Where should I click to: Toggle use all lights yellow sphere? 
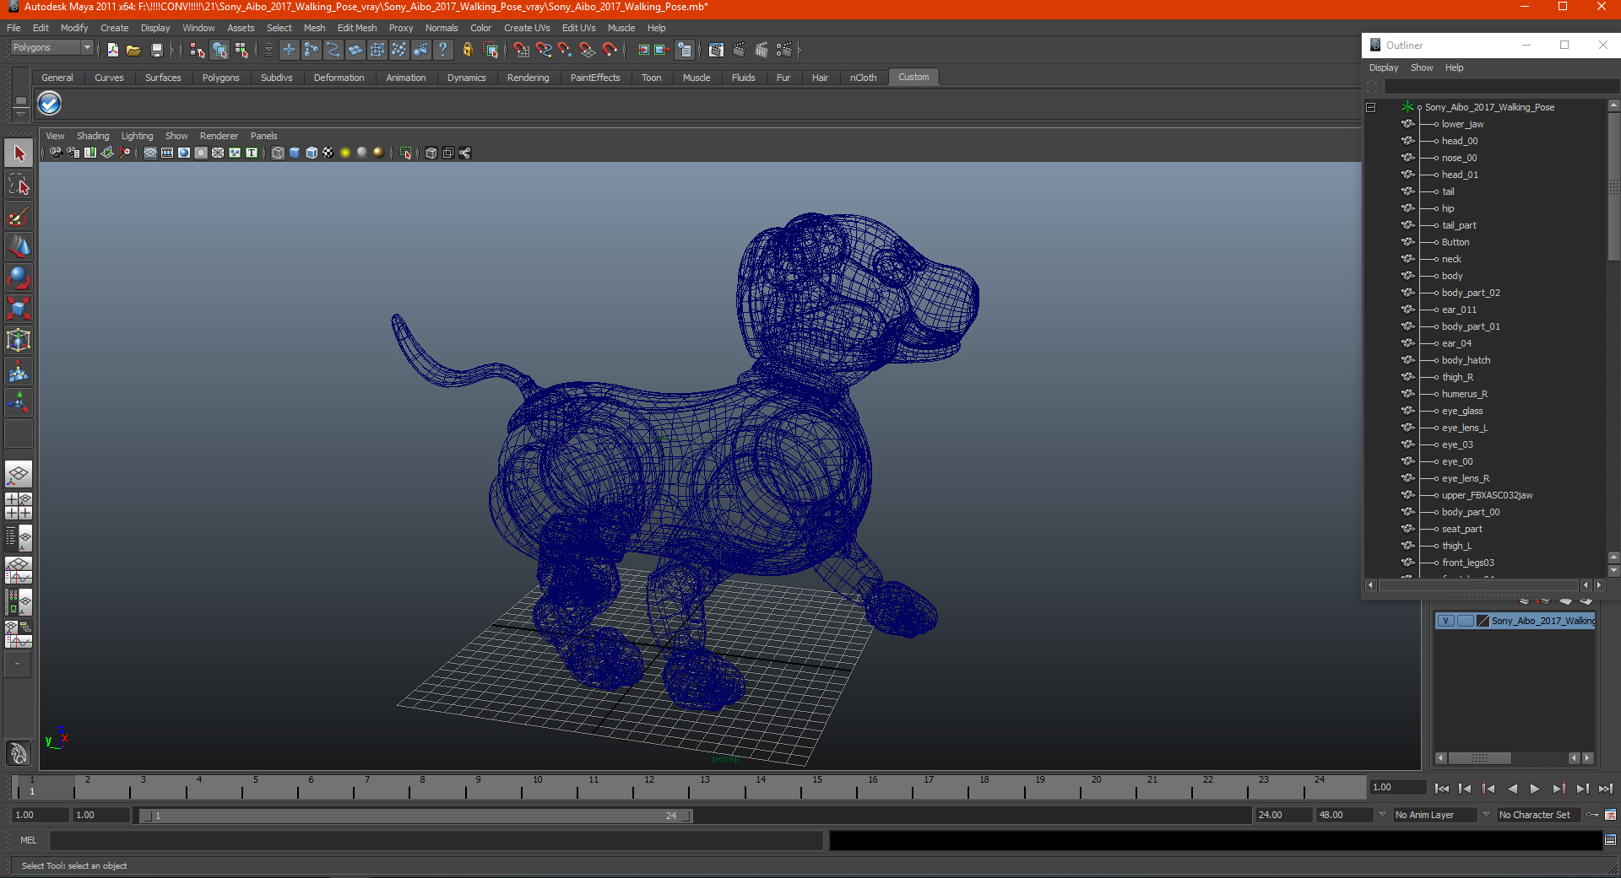tap(345, 153)
